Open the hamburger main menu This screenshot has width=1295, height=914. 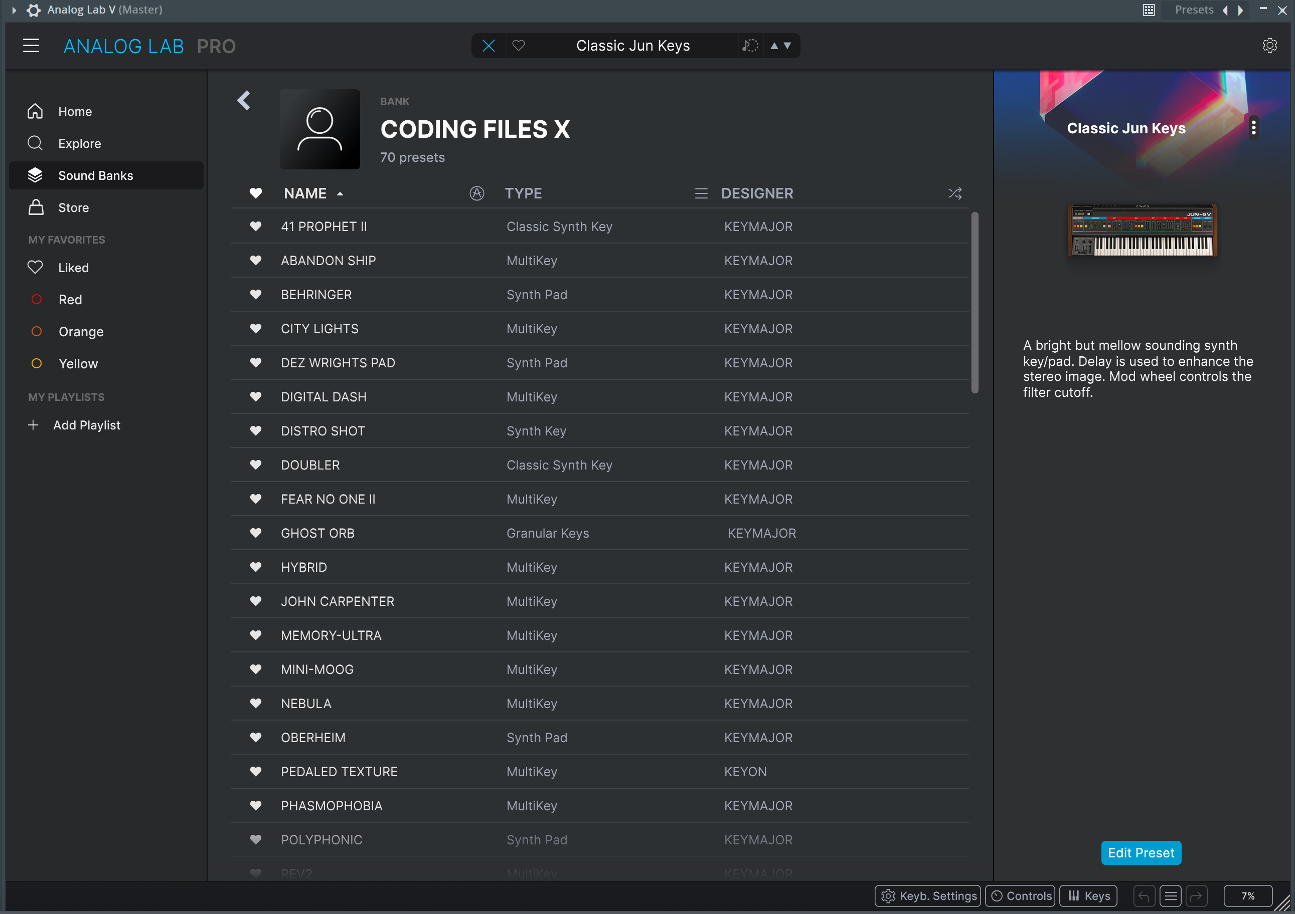point(31,46)
